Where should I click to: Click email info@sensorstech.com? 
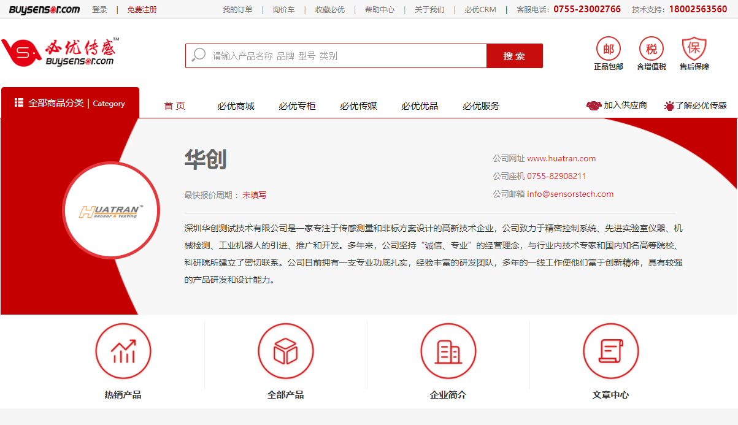click(571, 194)
